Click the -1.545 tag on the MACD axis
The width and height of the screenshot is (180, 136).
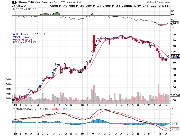click(x=175, y=130)
